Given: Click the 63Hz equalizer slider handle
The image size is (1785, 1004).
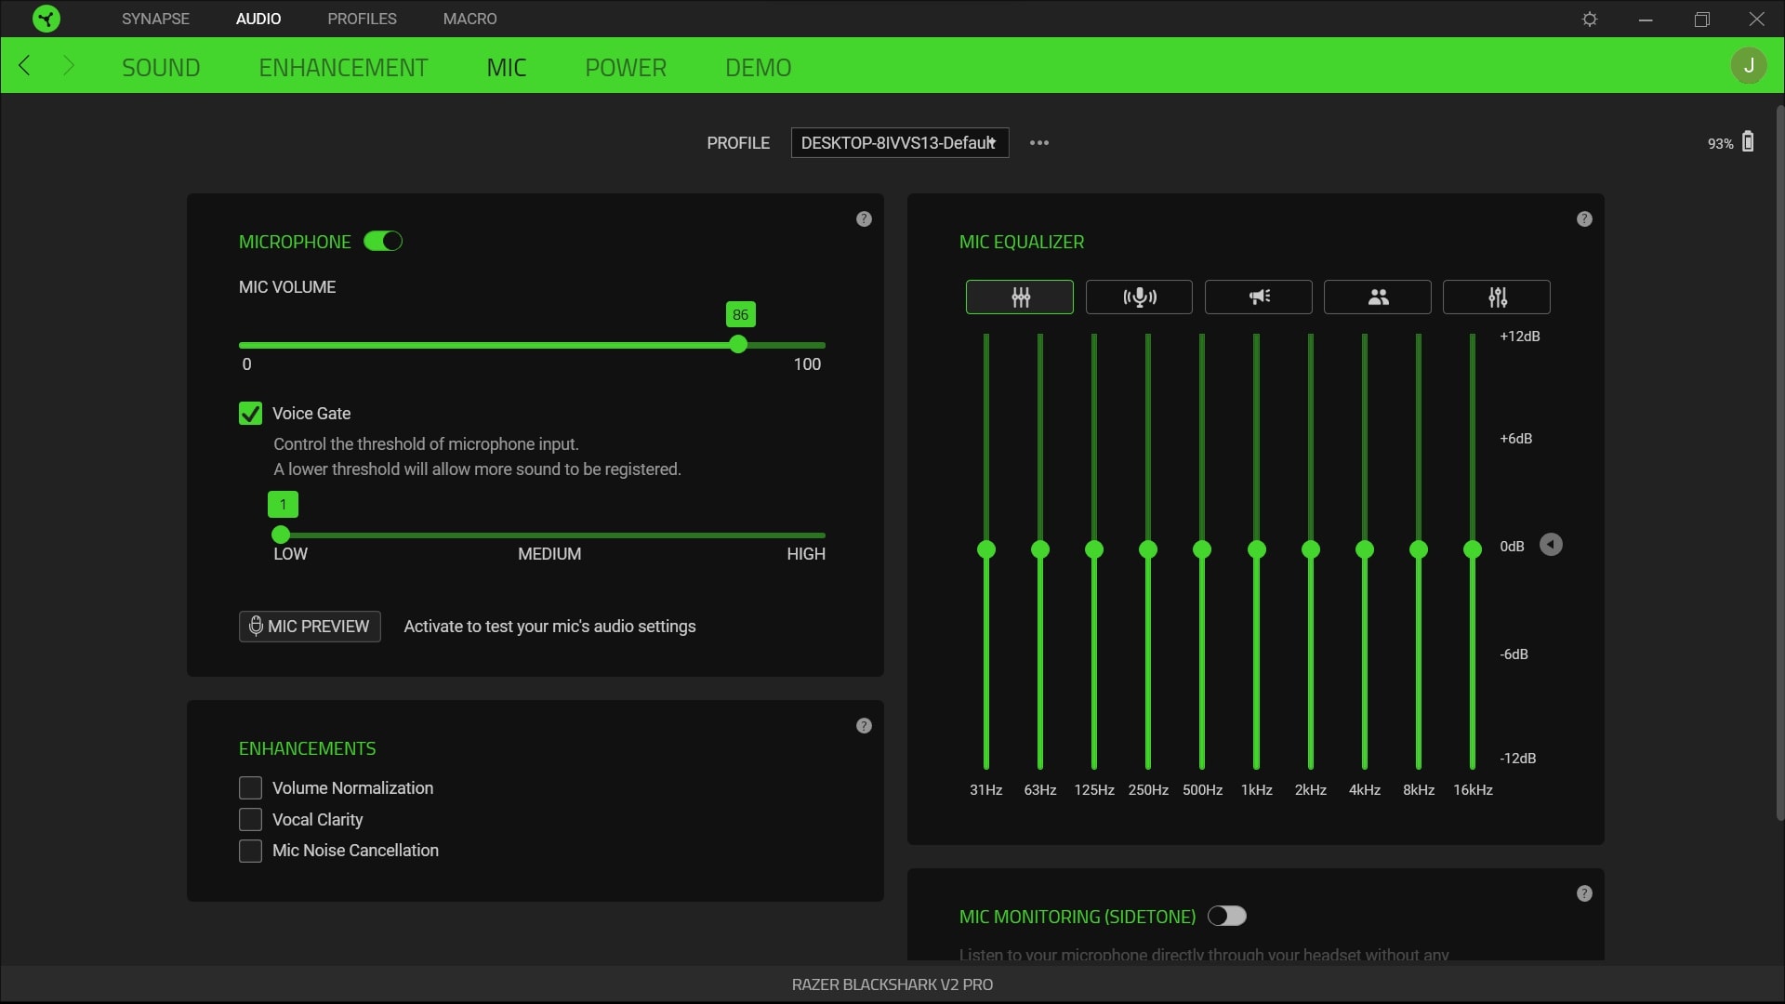Looking at the screenshot, I should (1040, 549).
